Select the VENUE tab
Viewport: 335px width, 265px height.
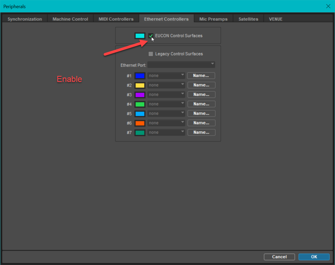pyautogui.click(x=275, y=19)
